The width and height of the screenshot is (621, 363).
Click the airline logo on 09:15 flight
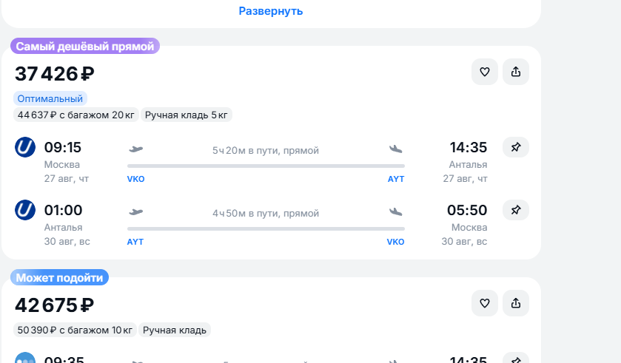(x=25, y=147)
